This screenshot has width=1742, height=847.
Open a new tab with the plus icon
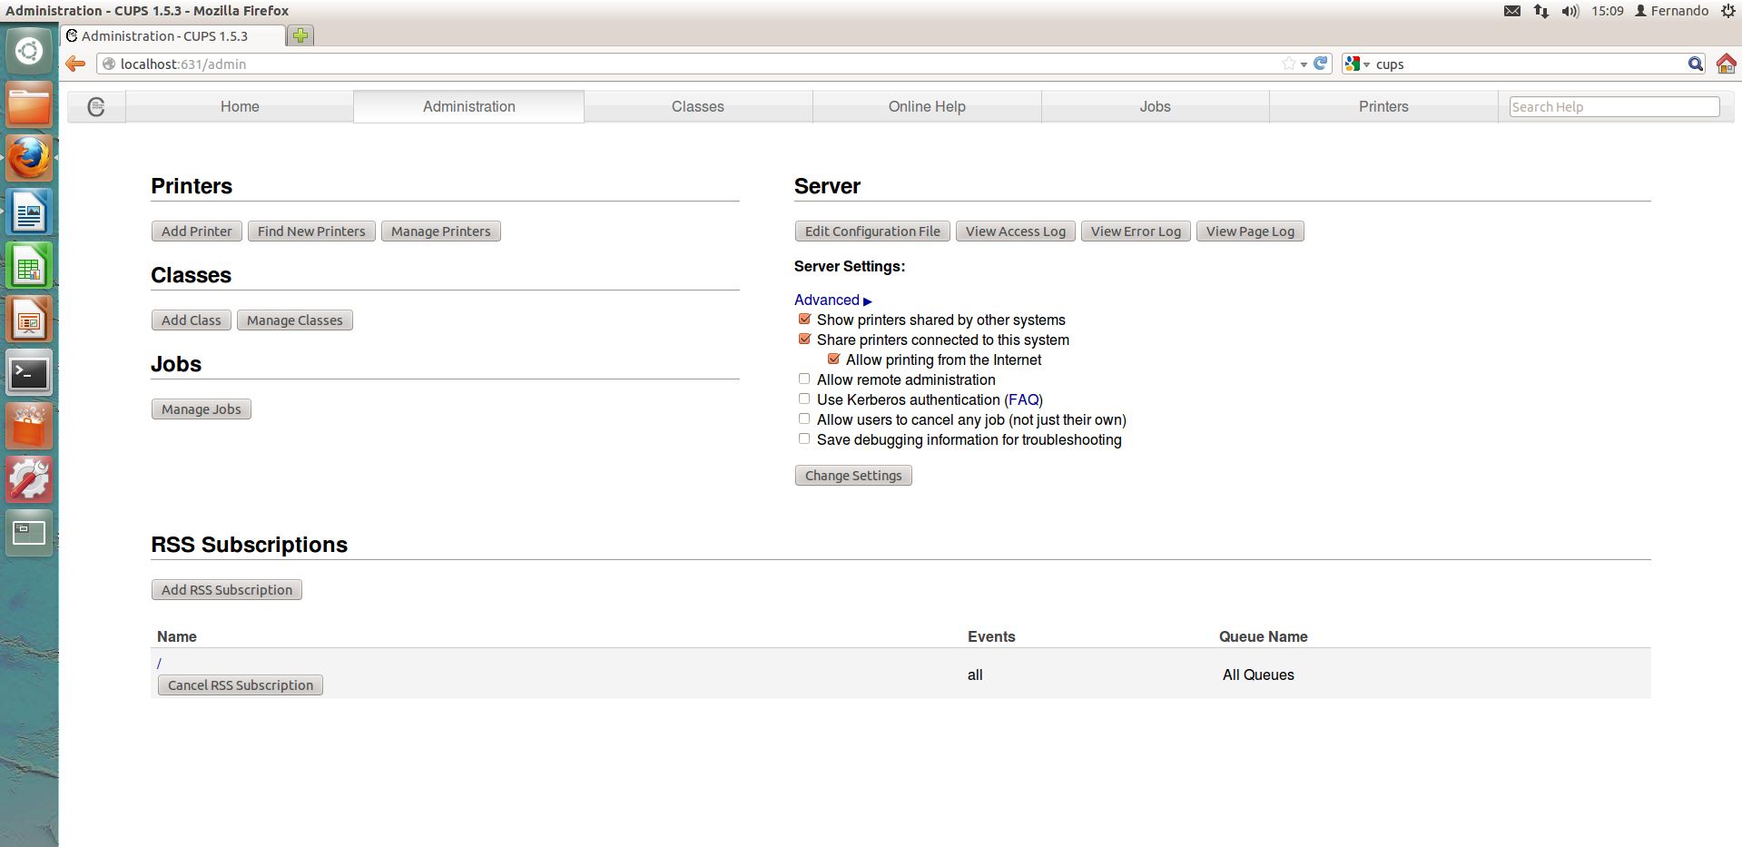[x=300, y=35]
